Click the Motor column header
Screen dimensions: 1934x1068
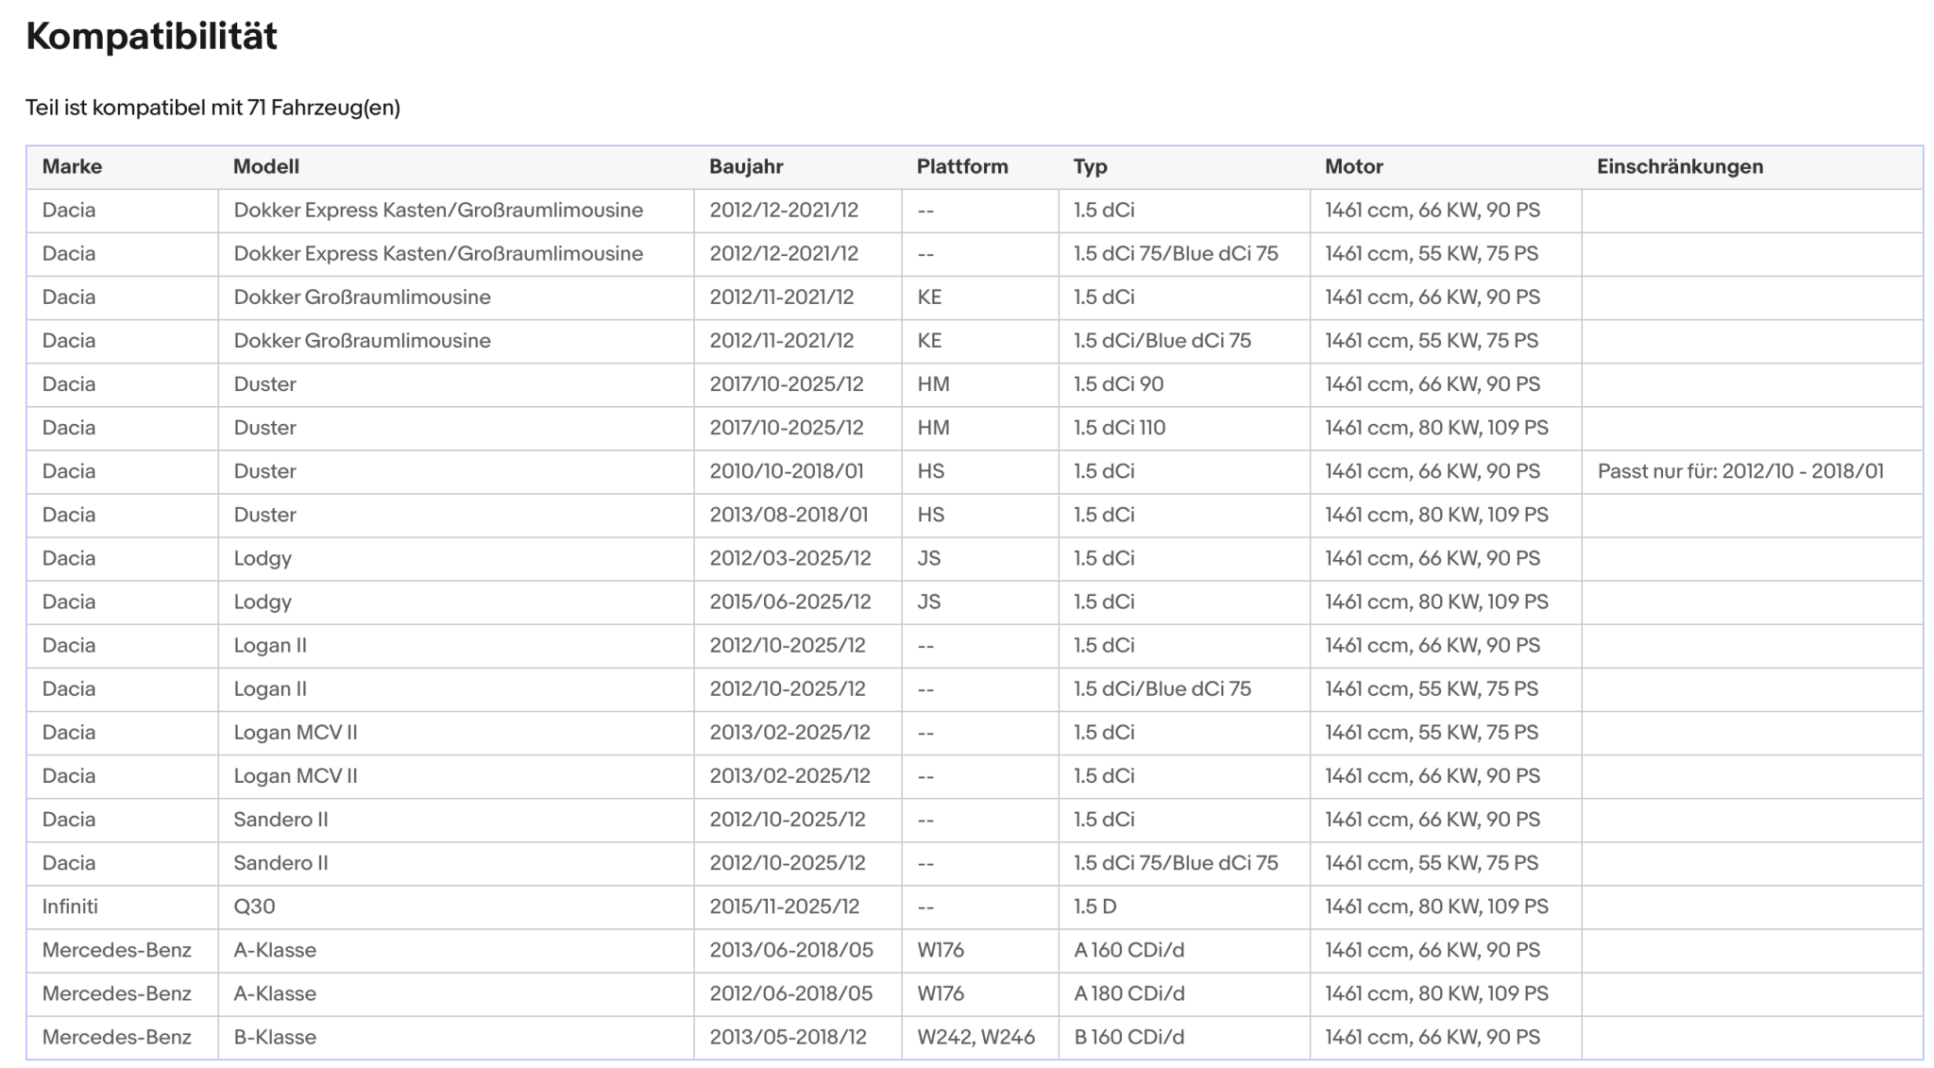click(x=1353, y=166)
